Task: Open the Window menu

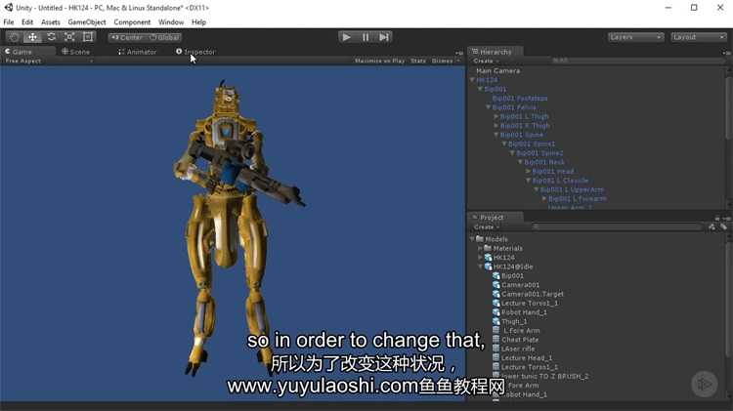Action: [x=171, y=21]
